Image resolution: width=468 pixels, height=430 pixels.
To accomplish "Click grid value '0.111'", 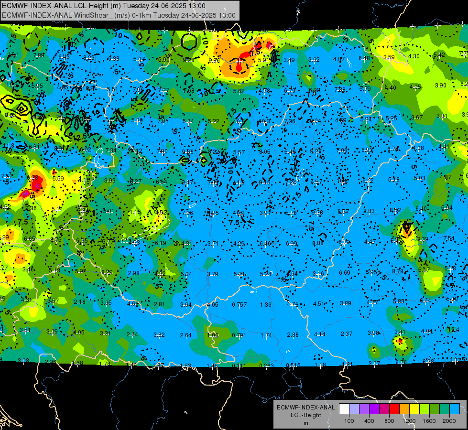I will 239,365.
